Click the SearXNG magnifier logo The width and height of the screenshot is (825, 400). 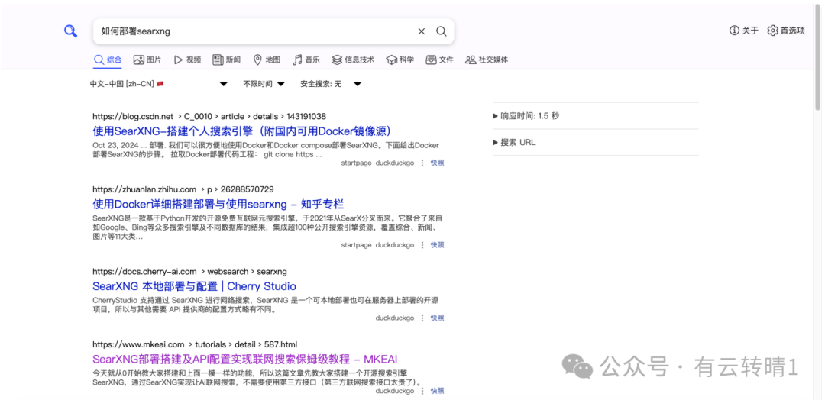(71, 31)
